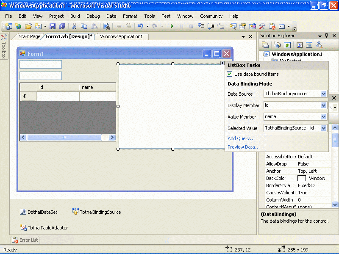Click the Add Query link
339x254 pixels.
241,138
